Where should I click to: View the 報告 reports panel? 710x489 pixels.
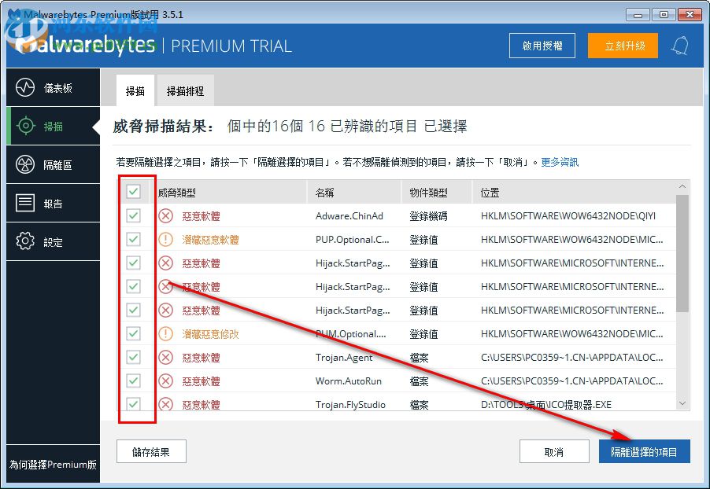click(x=53, y=202)
